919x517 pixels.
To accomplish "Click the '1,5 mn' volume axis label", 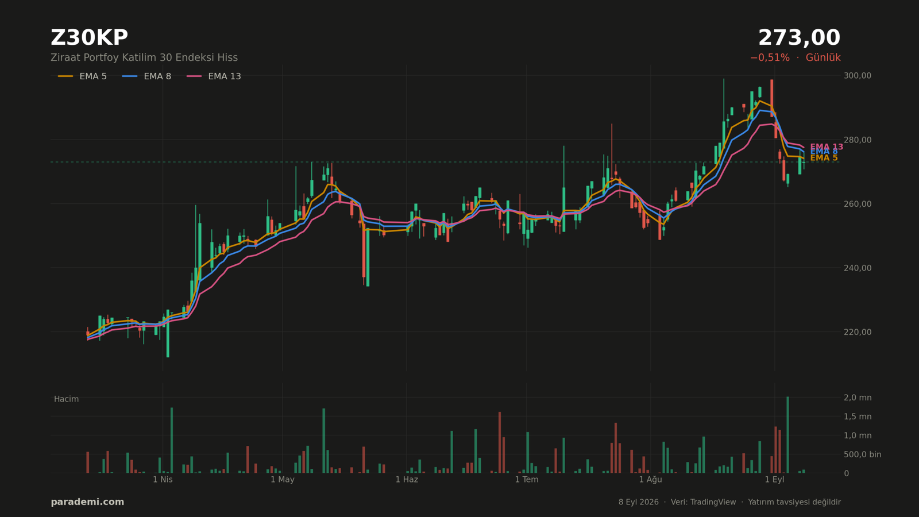I will tap(858, 416).
